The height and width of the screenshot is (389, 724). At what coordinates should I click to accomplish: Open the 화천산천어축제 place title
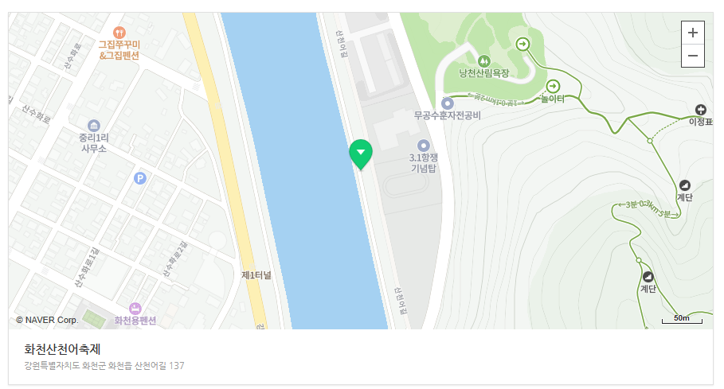coord(62,349)
